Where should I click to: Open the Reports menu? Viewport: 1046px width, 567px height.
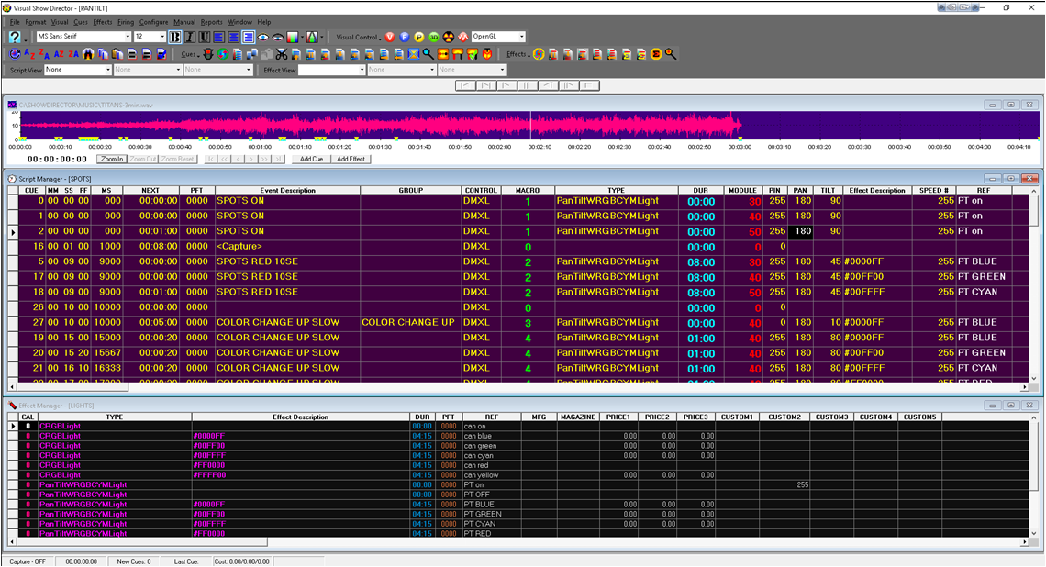211,22
